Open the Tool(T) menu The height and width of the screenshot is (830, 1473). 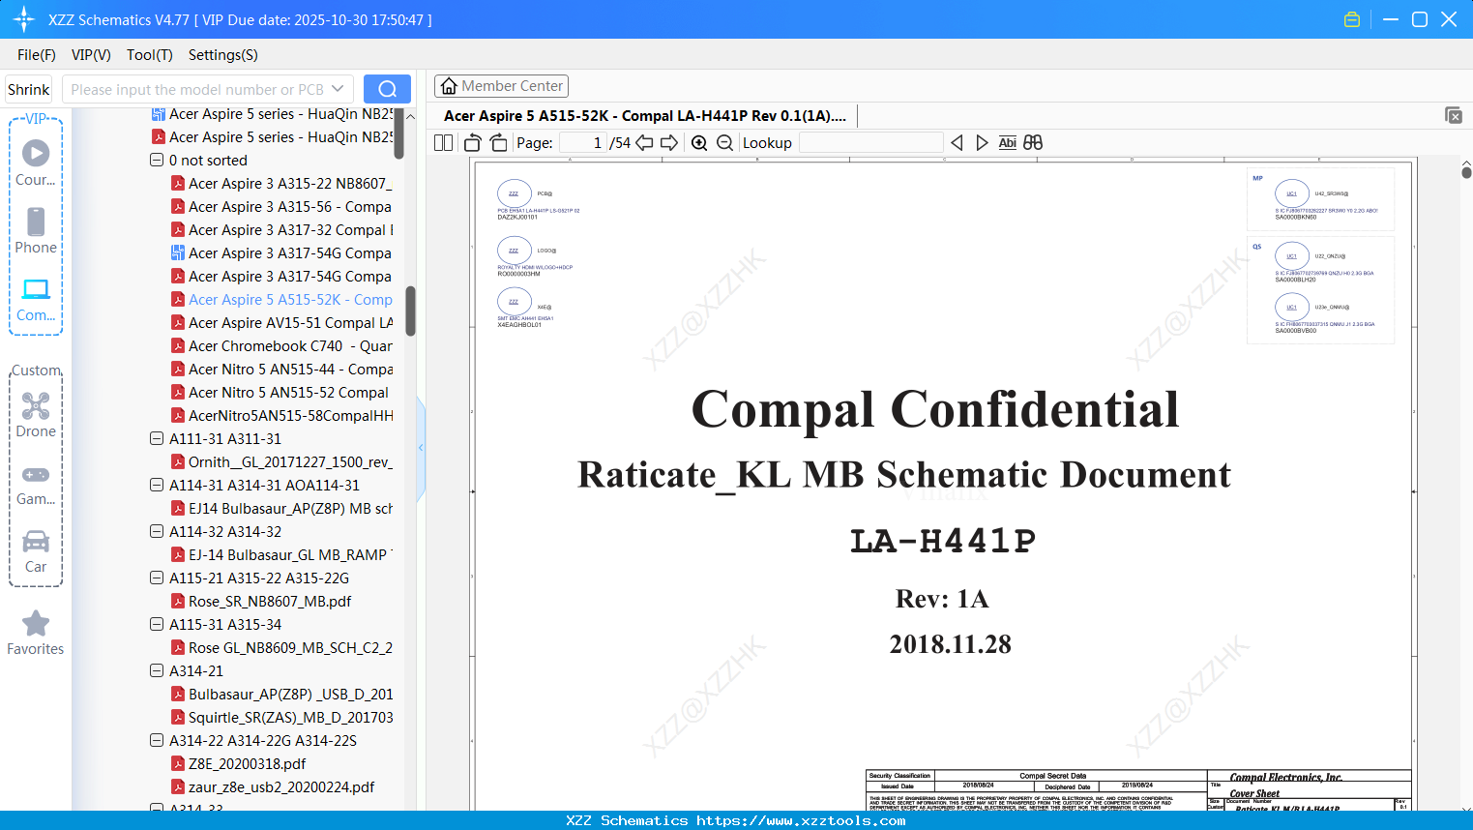[150, 55]
